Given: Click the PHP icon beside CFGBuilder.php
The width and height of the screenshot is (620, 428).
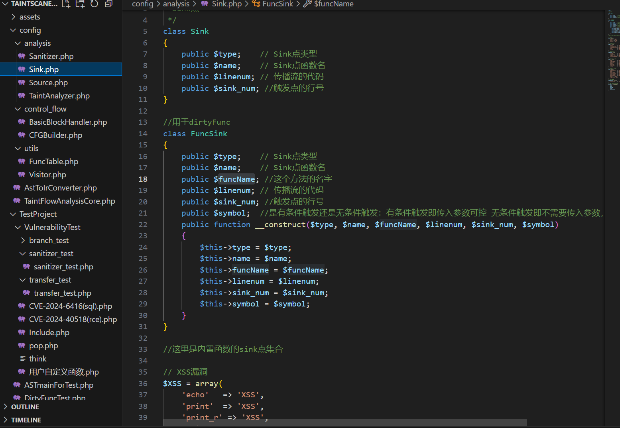Looking at the screenshot, I should (22, 135).
